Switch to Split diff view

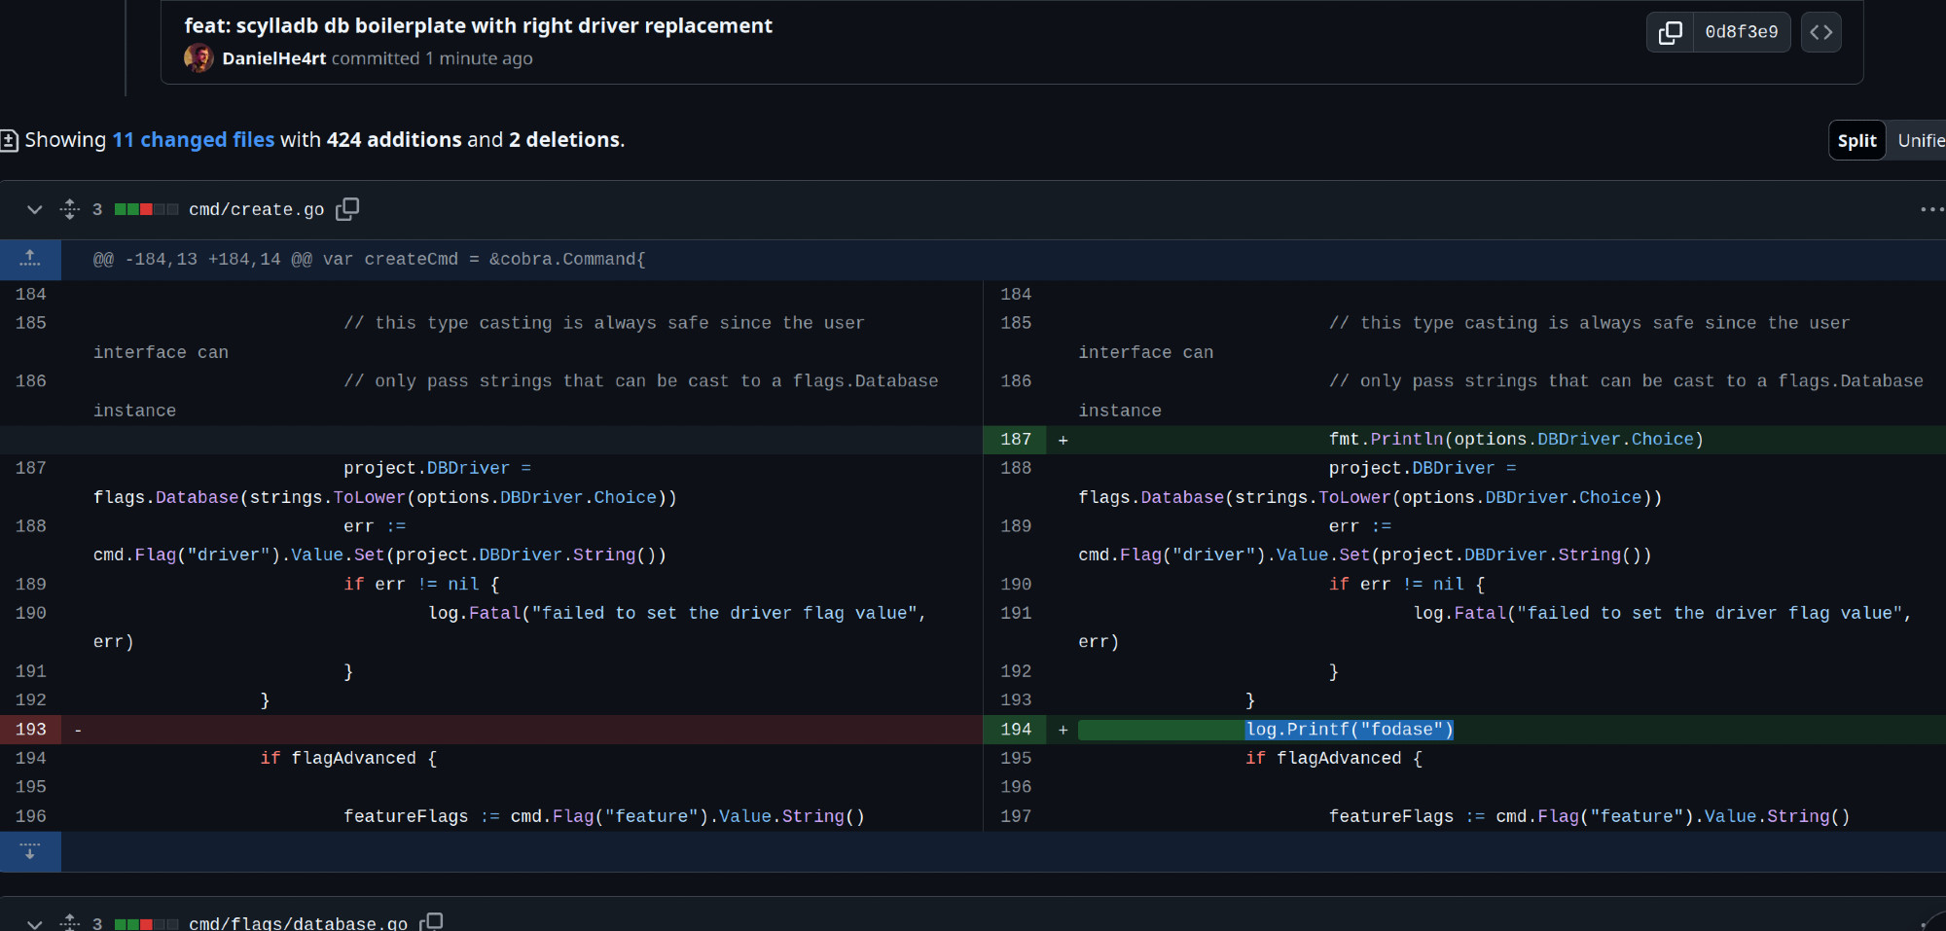(x=1856, y=140)
